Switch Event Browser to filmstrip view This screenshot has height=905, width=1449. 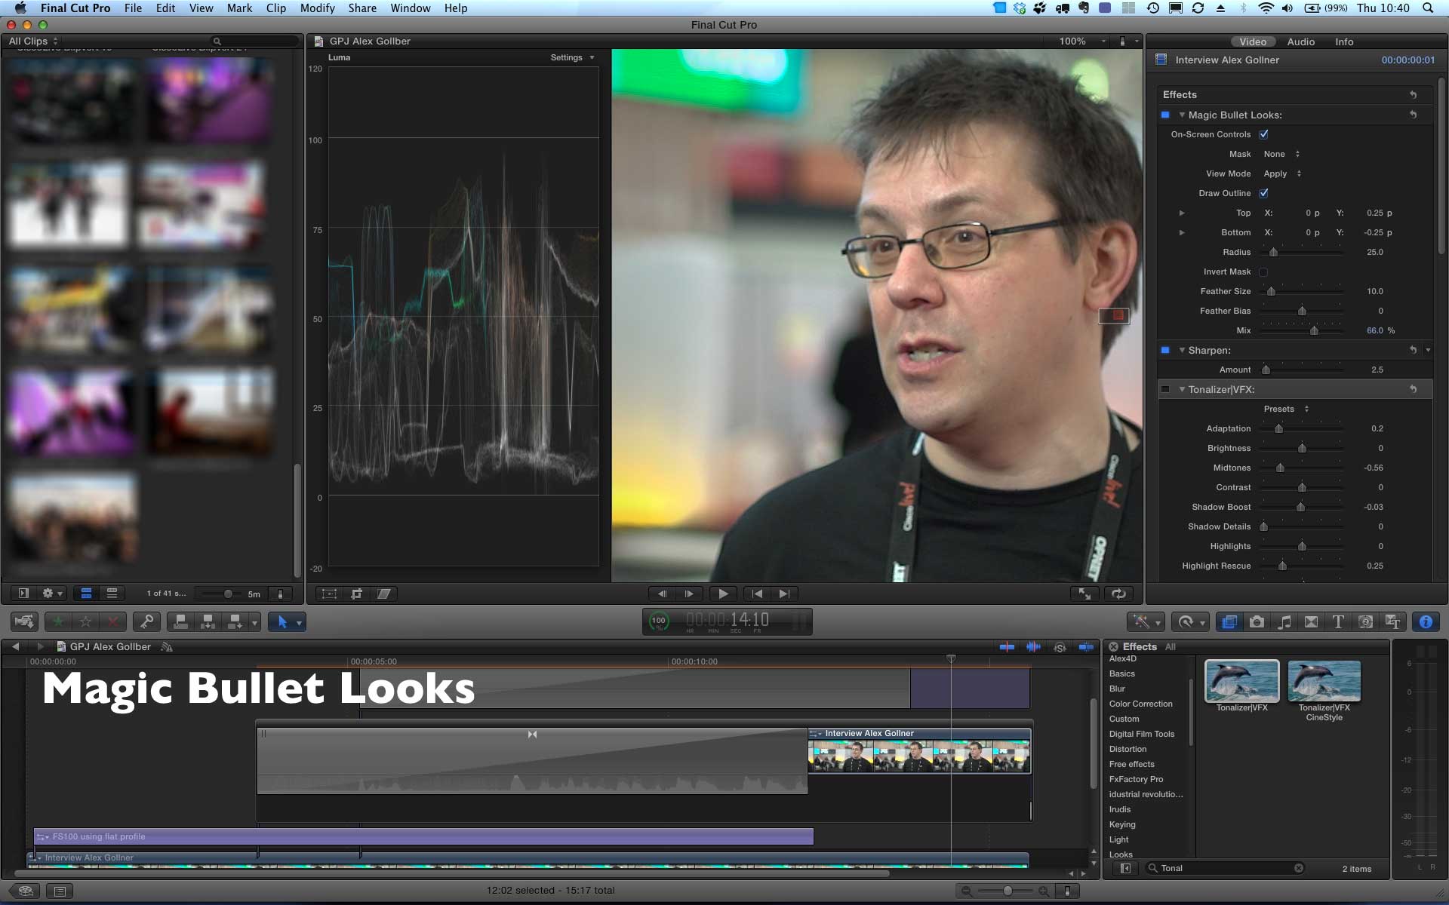tap(87, 594)
